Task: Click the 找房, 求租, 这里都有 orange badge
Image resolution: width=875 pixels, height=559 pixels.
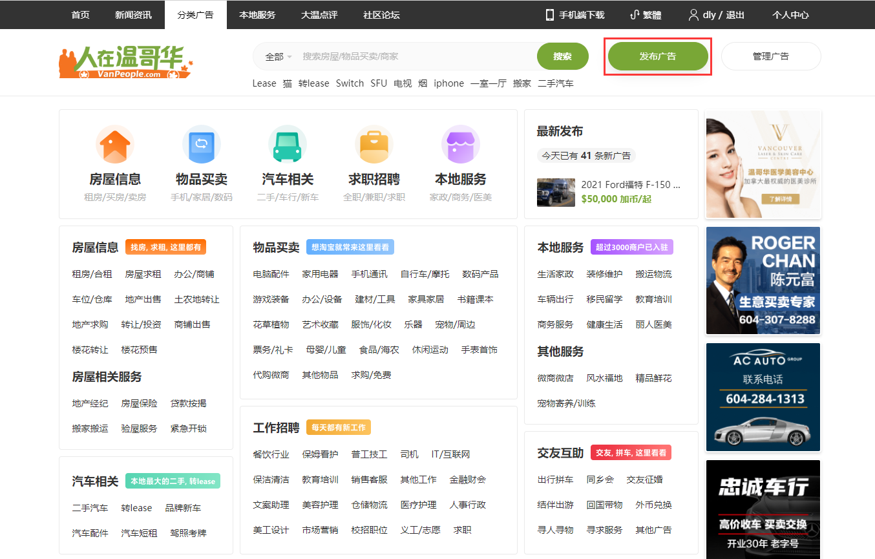Action: click(x=165, y=248)
